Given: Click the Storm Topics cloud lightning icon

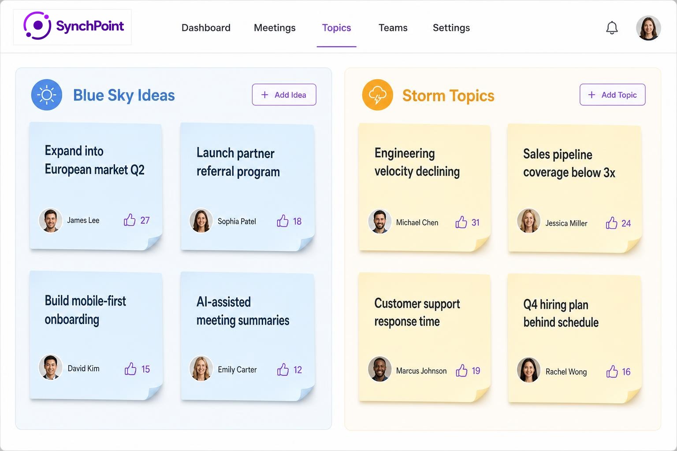Looking at the screenshot, I should [377, 95].
